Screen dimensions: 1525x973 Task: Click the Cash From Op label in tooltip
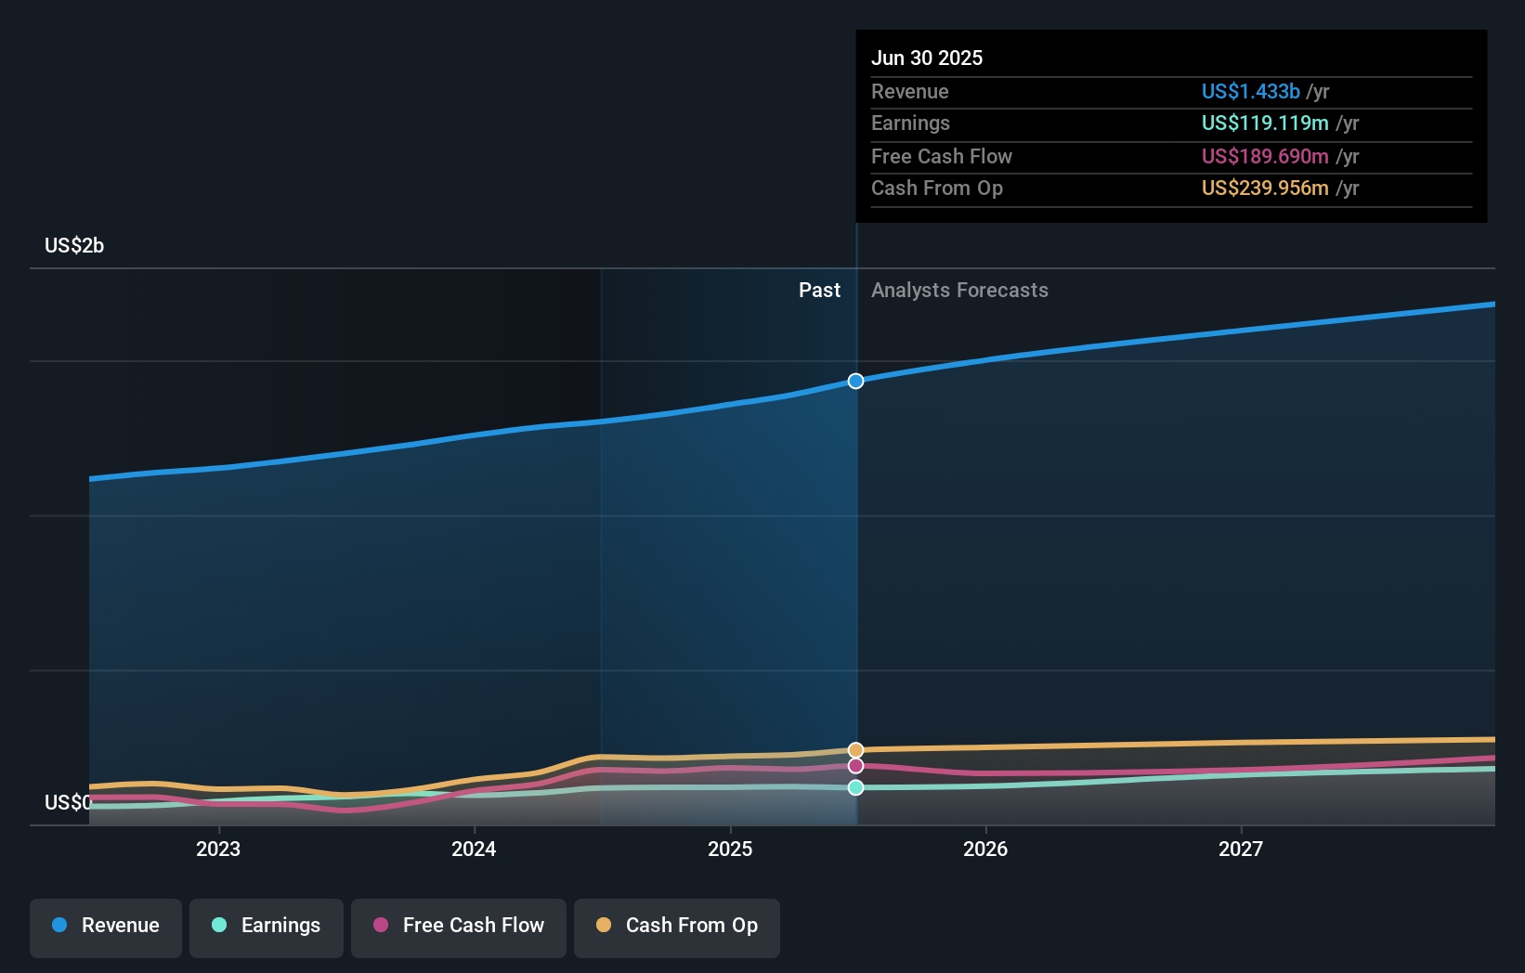[x=937, y=188]
